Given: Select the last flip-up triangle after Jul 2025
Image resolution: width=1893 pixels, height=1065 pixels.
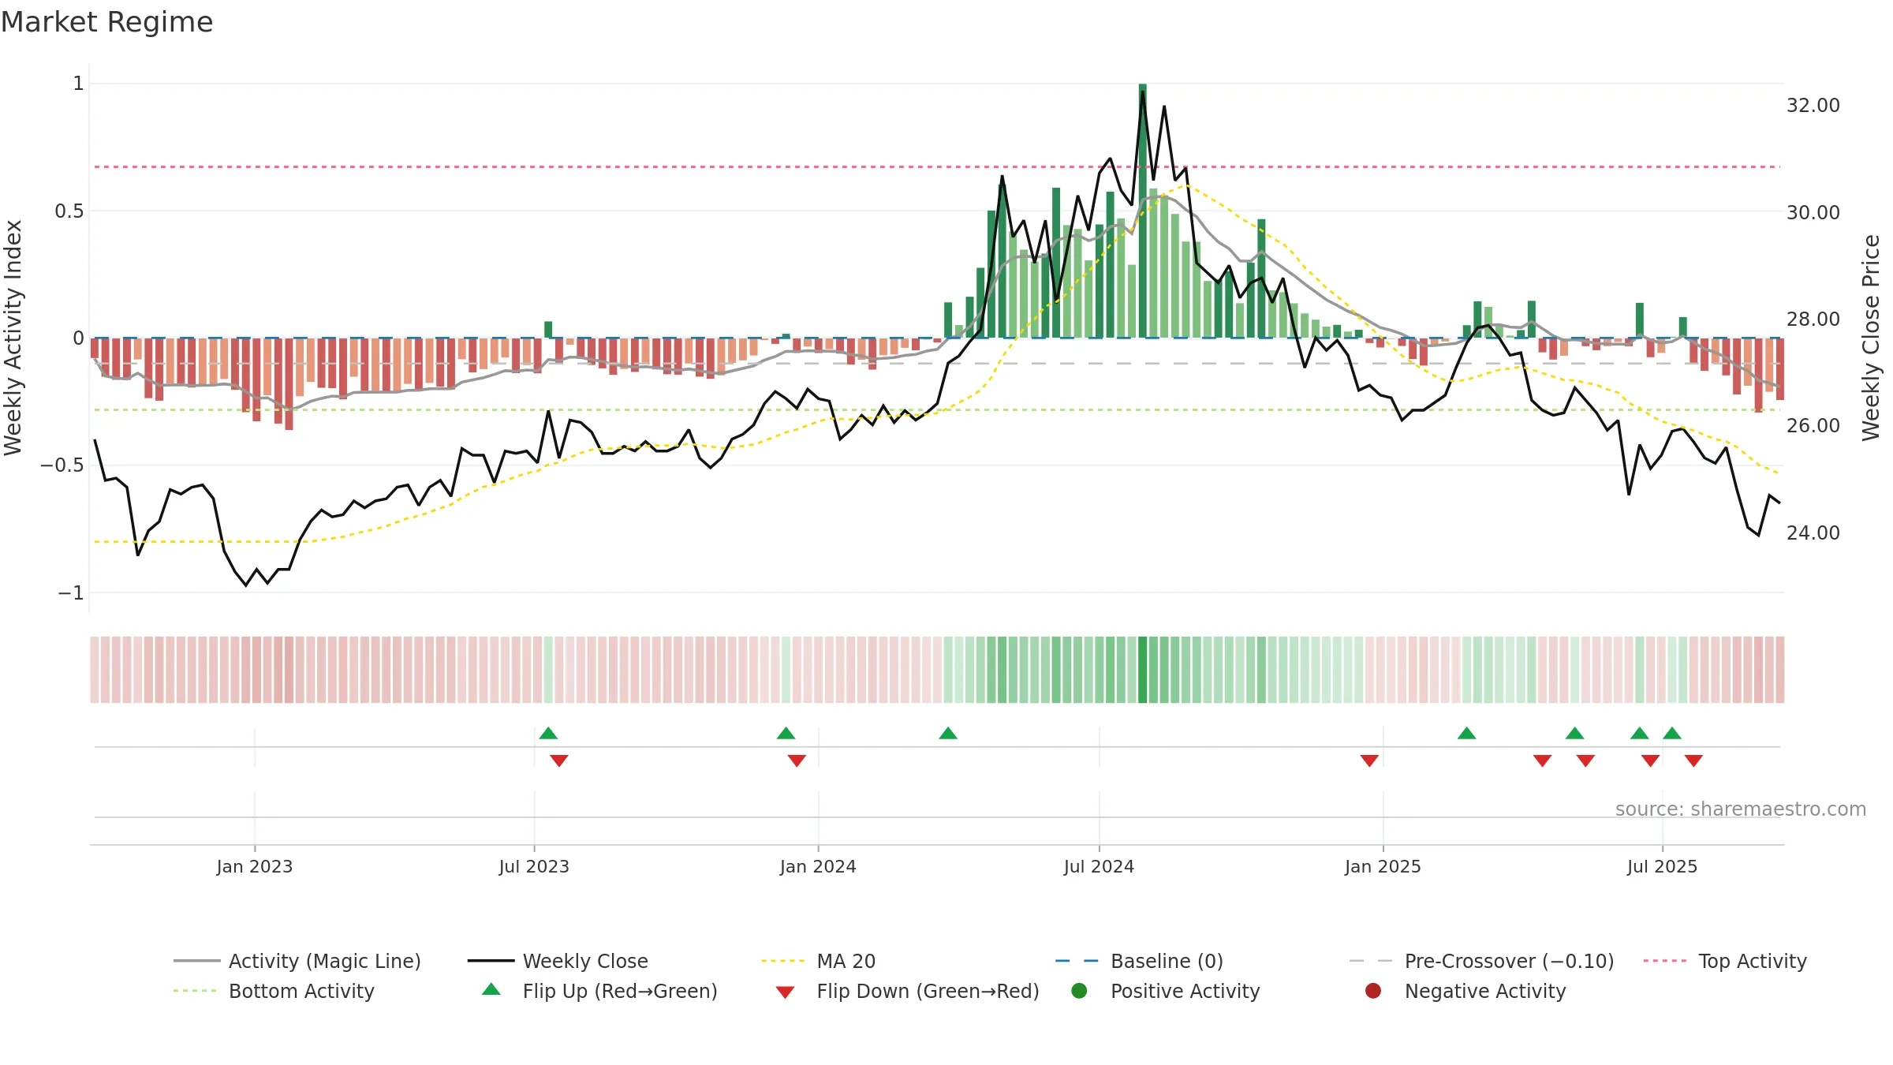Looking at the screenshot, I should (x=1672, y=734).
